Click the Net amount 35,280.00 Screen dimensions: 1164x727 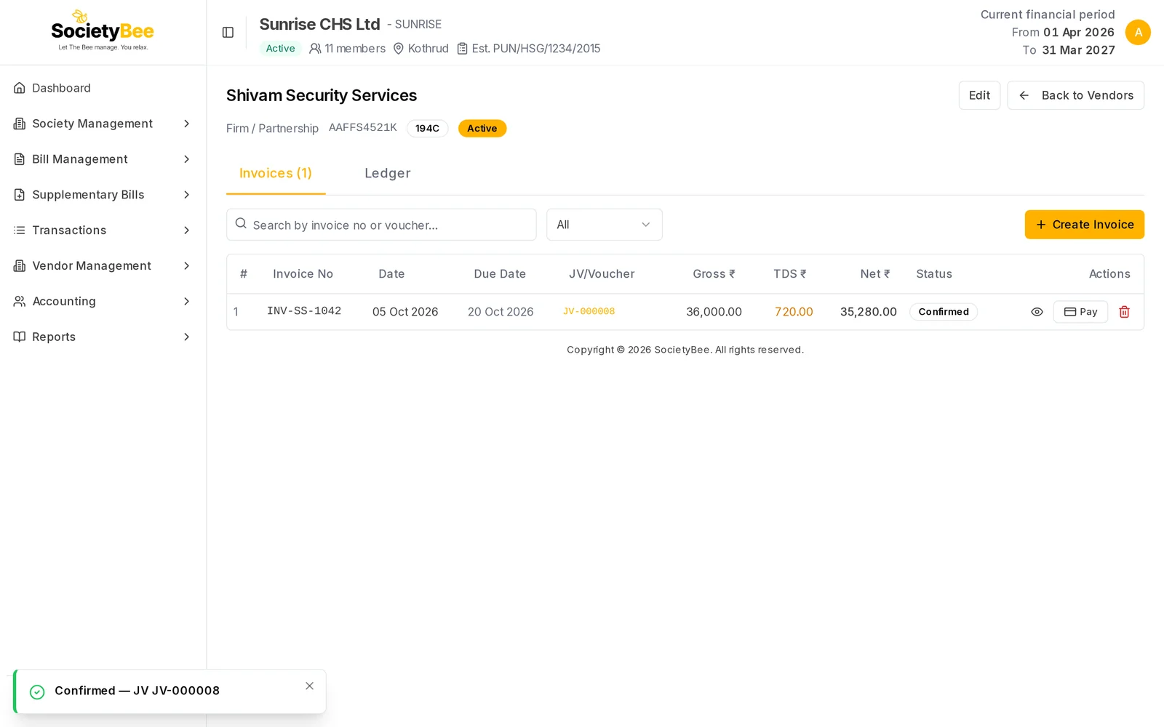coord(869,312)
